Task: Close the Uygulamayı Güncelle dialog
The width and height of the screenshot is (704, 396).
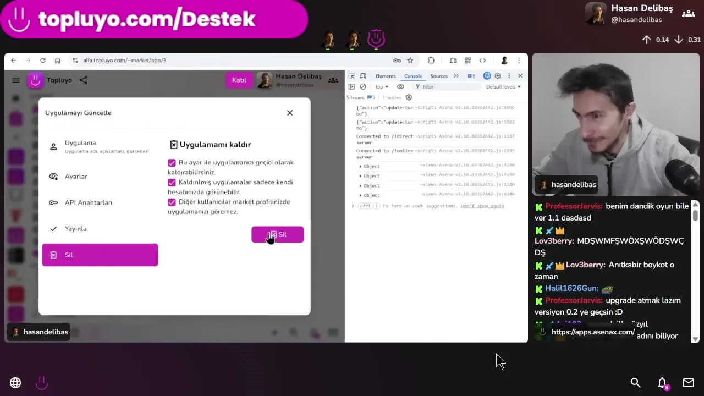Action: (x=290, y=113)
